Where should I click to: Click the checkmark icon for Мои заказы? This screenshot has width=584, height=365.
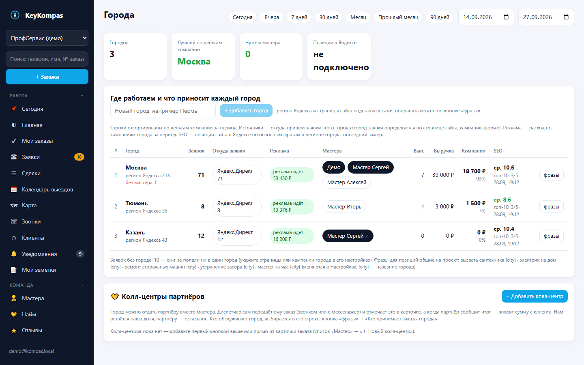tap(14, 141)
